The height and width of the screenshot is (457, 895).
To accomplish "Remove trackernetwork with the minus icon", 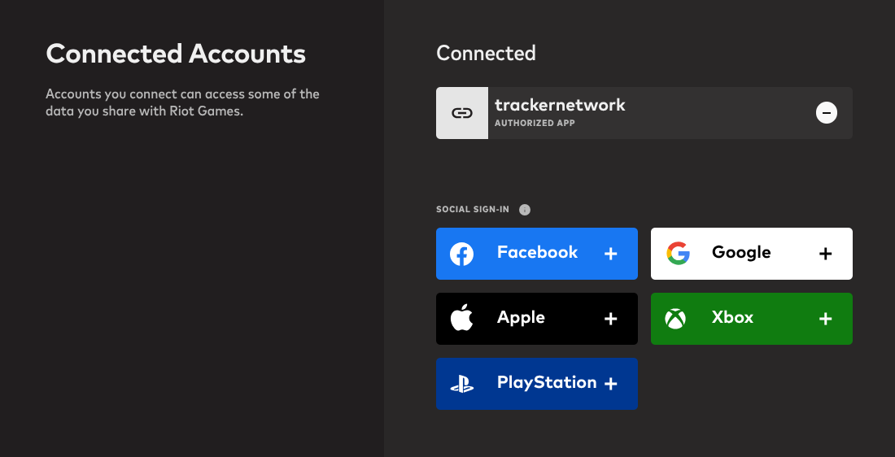I will click(x=827, y=113).
